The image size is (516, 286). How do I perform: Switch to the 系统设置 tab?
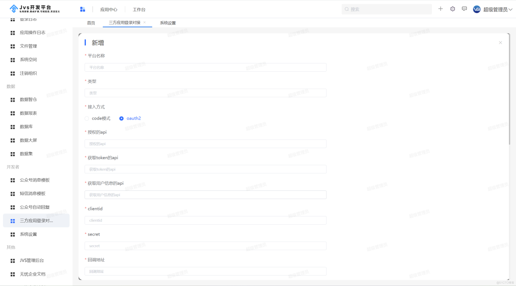tap(168, 23)
